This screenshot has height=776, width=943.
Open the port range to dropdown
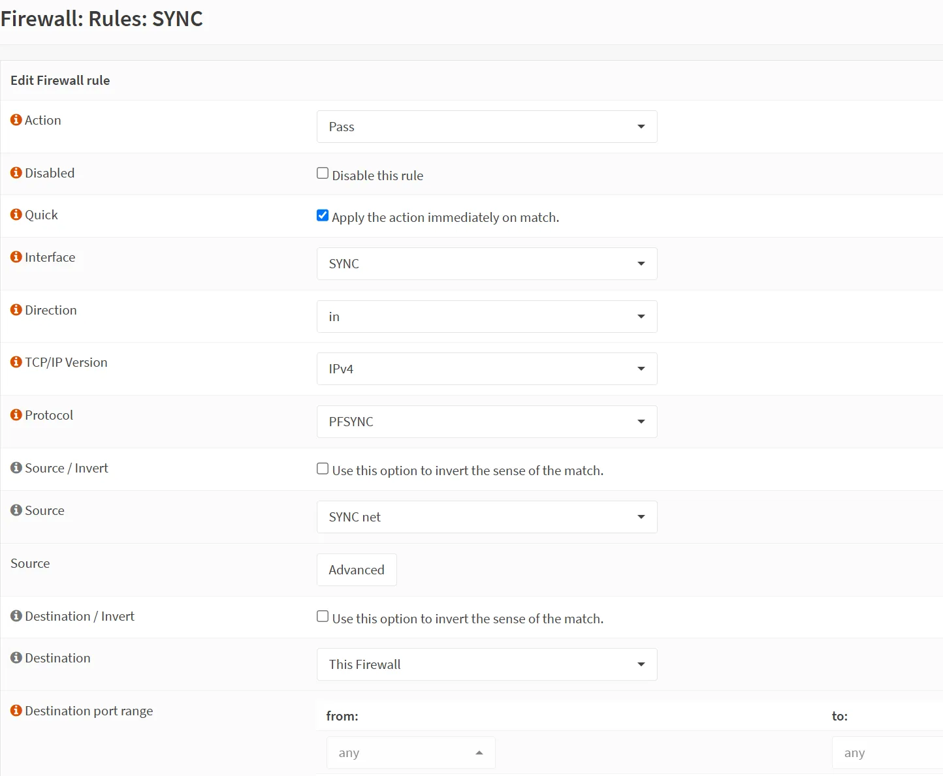[887, 753]
